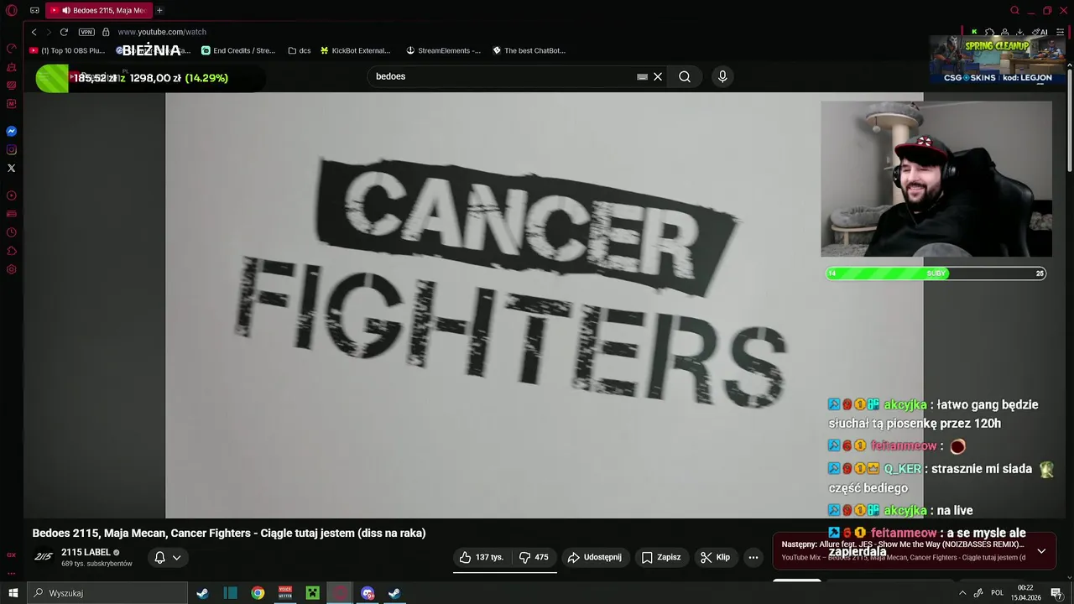1074x604 pixels.
Task: Open the dcs bookmarks folder
Action: pyautogui.click(x=300, y=50)
